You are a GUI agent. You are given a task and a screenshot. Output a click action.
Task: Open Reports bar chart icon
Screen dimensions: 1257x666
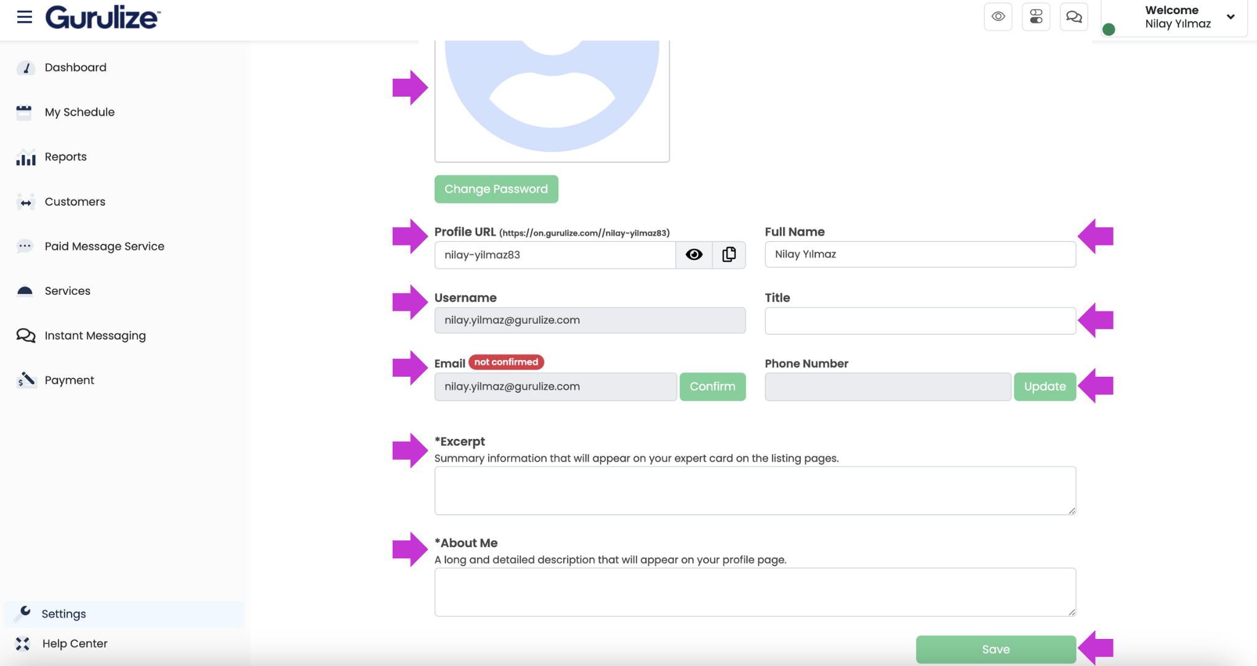click(25, 157)
